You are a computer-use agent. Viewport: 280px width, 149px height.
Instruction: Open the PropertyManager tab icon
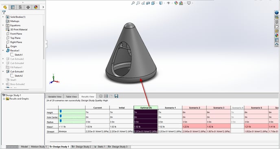pyautogui.click(x=13, y=7)
